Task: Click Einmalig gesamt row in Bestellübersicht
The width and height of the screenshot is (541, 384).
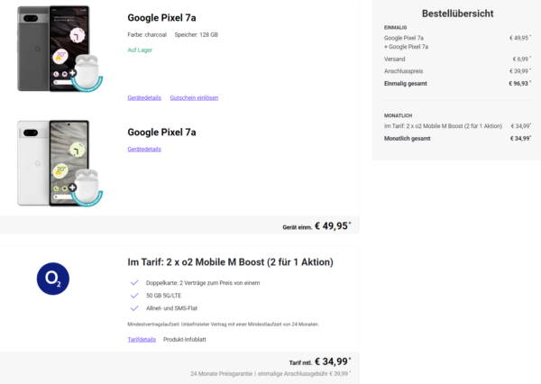Action: click(457, 84)
